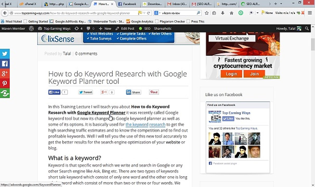
Task: Go back with the browser back arrow
Action: (x=5, y=13)
